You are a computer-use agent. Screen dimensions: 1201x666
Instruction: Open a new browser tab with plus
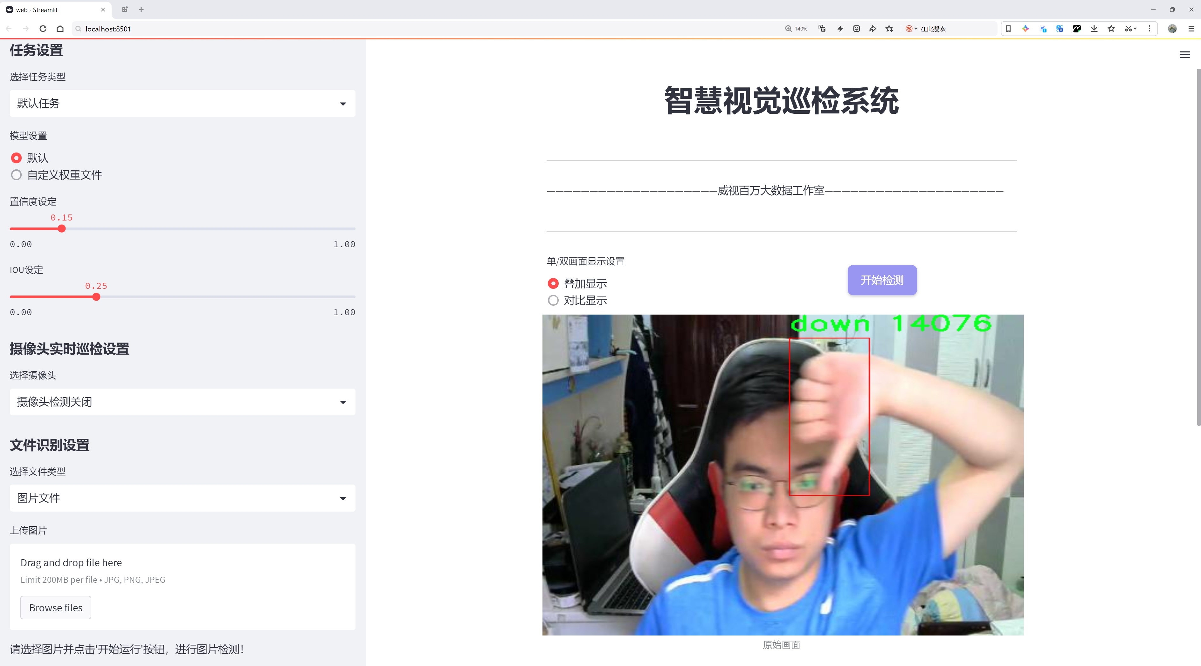click(141, 9)
